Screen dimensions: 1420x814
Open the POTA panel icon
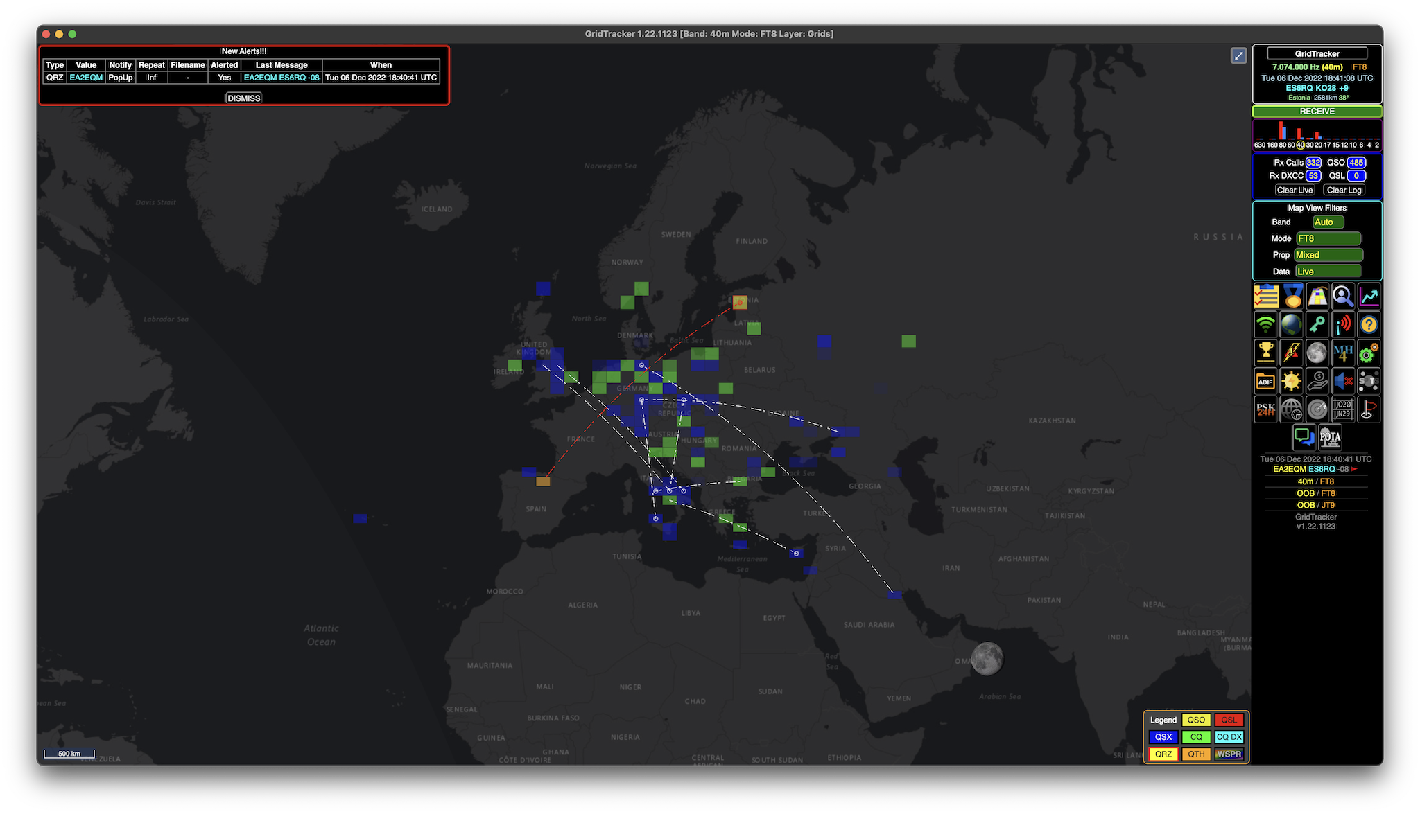click(1331, 437)
